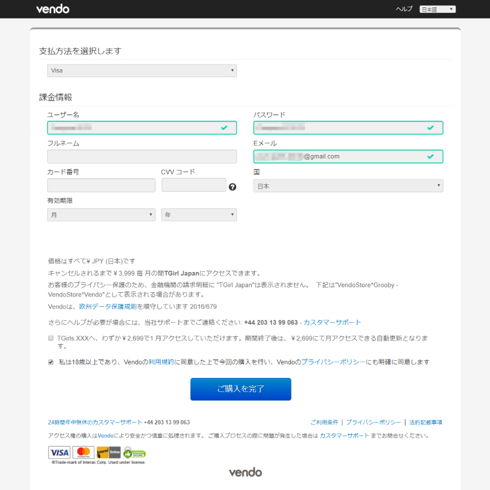The image size is (490, 490).
Task: Open the 日本語 language selector in header
Action: point(437,9)
